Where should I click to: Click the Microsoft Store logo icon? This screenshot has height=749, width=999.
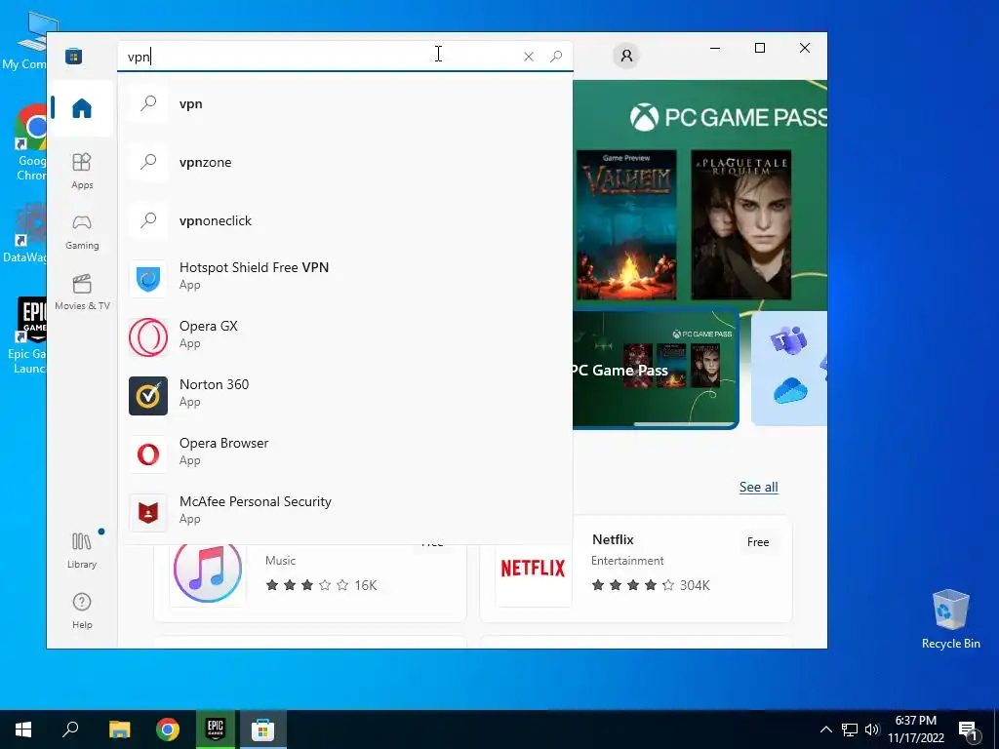coord(74,56)
